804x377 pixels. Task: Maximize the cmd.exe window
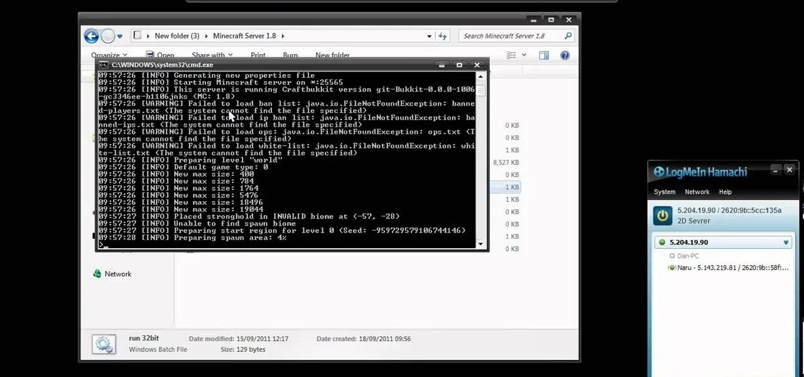(460, 65)
